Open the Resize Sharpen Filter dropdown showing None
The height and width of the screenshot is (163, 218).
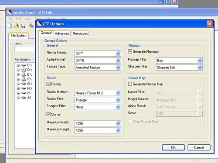[98, 107]
